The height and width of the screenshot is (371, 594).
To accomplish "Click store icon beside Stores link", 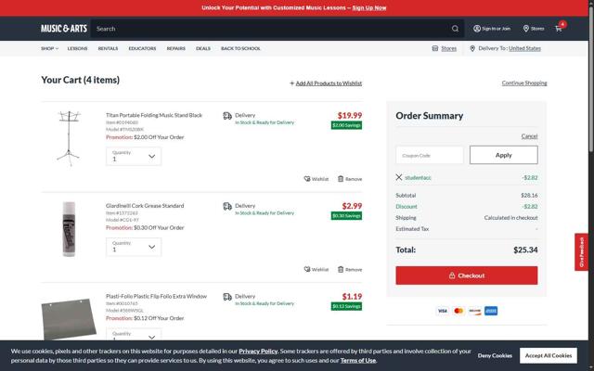I will (435, 48).
